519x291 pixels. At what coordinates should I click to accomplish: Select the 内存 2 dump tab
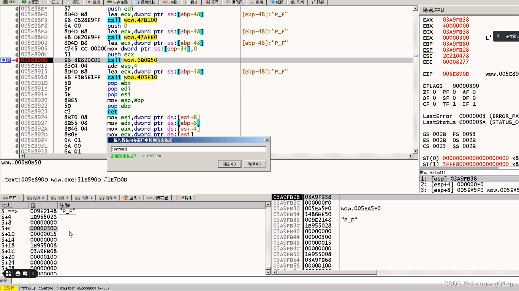click(x=36, y=198)
